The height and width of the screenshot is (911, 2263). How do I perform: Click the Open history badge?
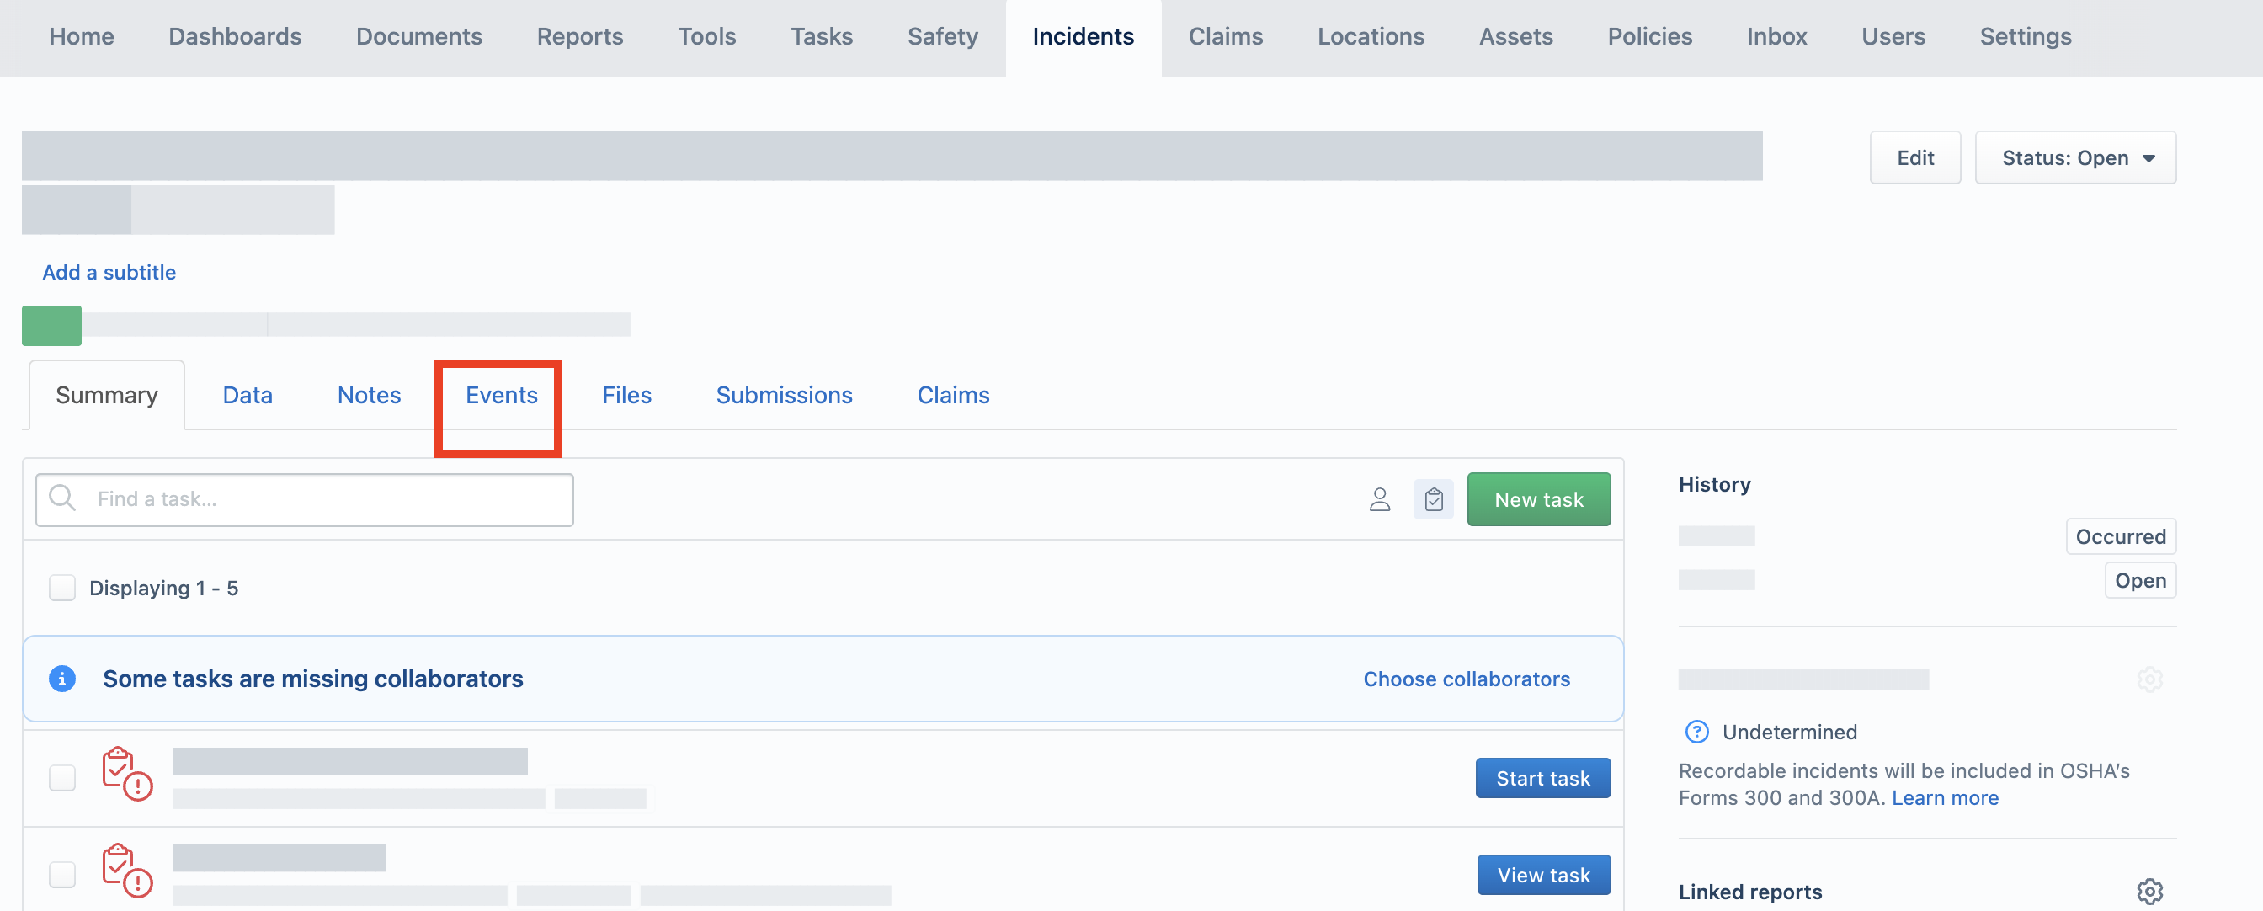click(x=2139, y=580)
